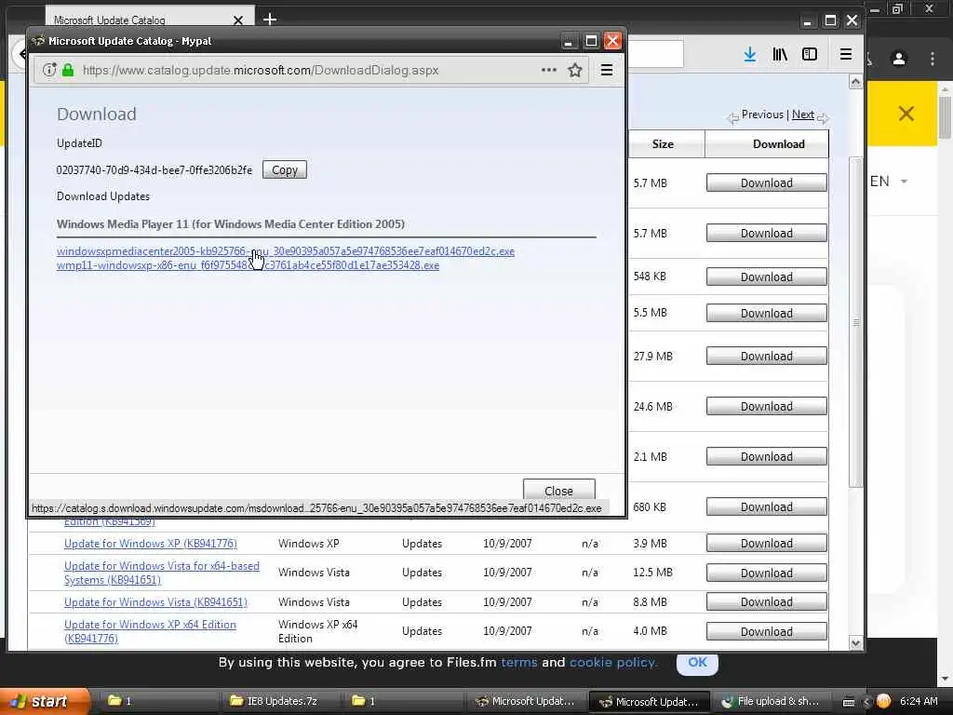The width and height of the screenshot is (953, 715).
Task: Expand hidden tray icons arrow
Action: [x=866, y=702]
